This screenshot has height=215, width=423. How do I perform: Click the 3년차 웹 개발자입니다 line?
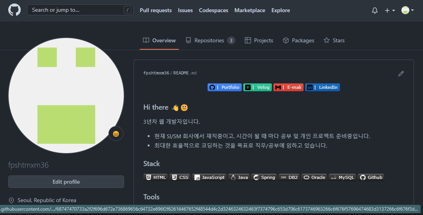(172, 122)
